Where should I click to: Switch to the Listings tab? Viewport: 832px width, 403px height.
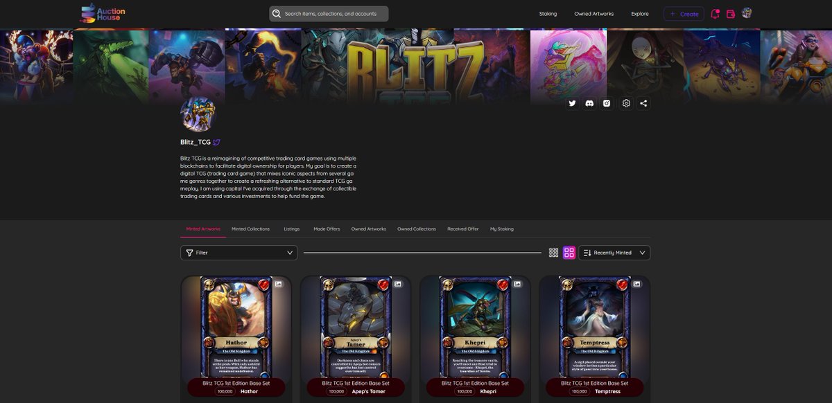(x=292, y=229)
